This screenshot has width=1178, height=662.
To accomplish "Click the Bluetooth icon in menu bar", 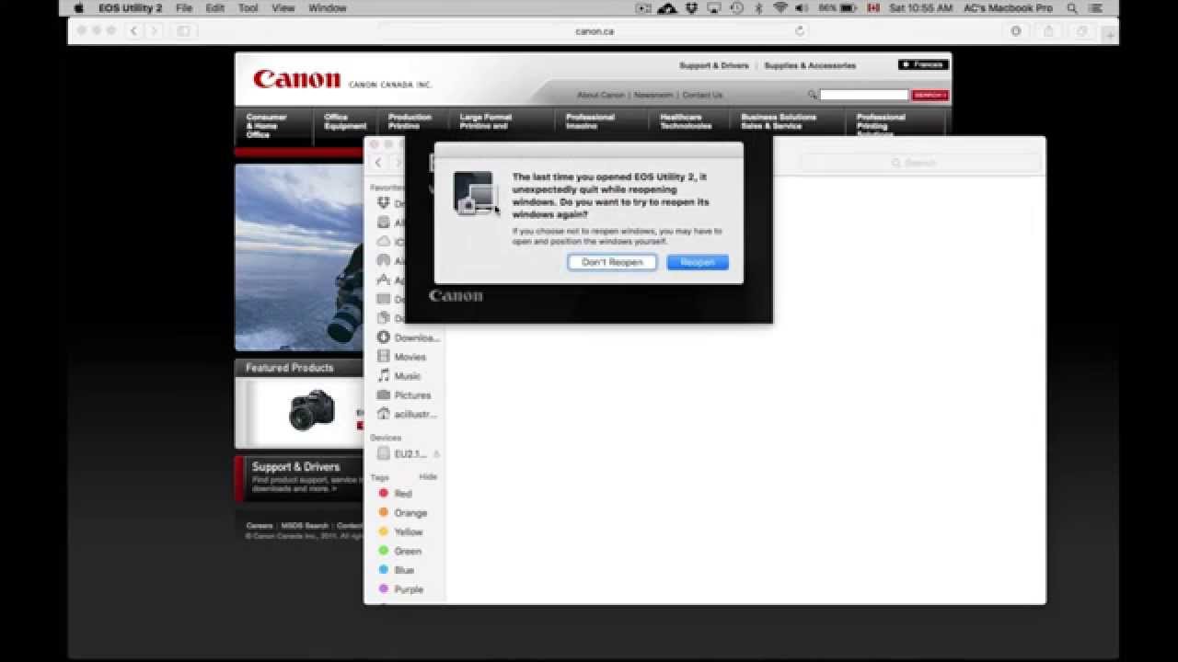I will click(x=759, y=8).
